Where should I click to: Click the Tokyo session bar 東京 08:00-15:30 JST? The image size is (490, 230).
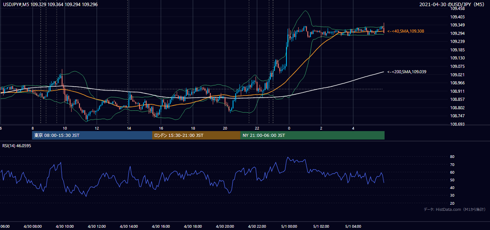tap(92, 135)
